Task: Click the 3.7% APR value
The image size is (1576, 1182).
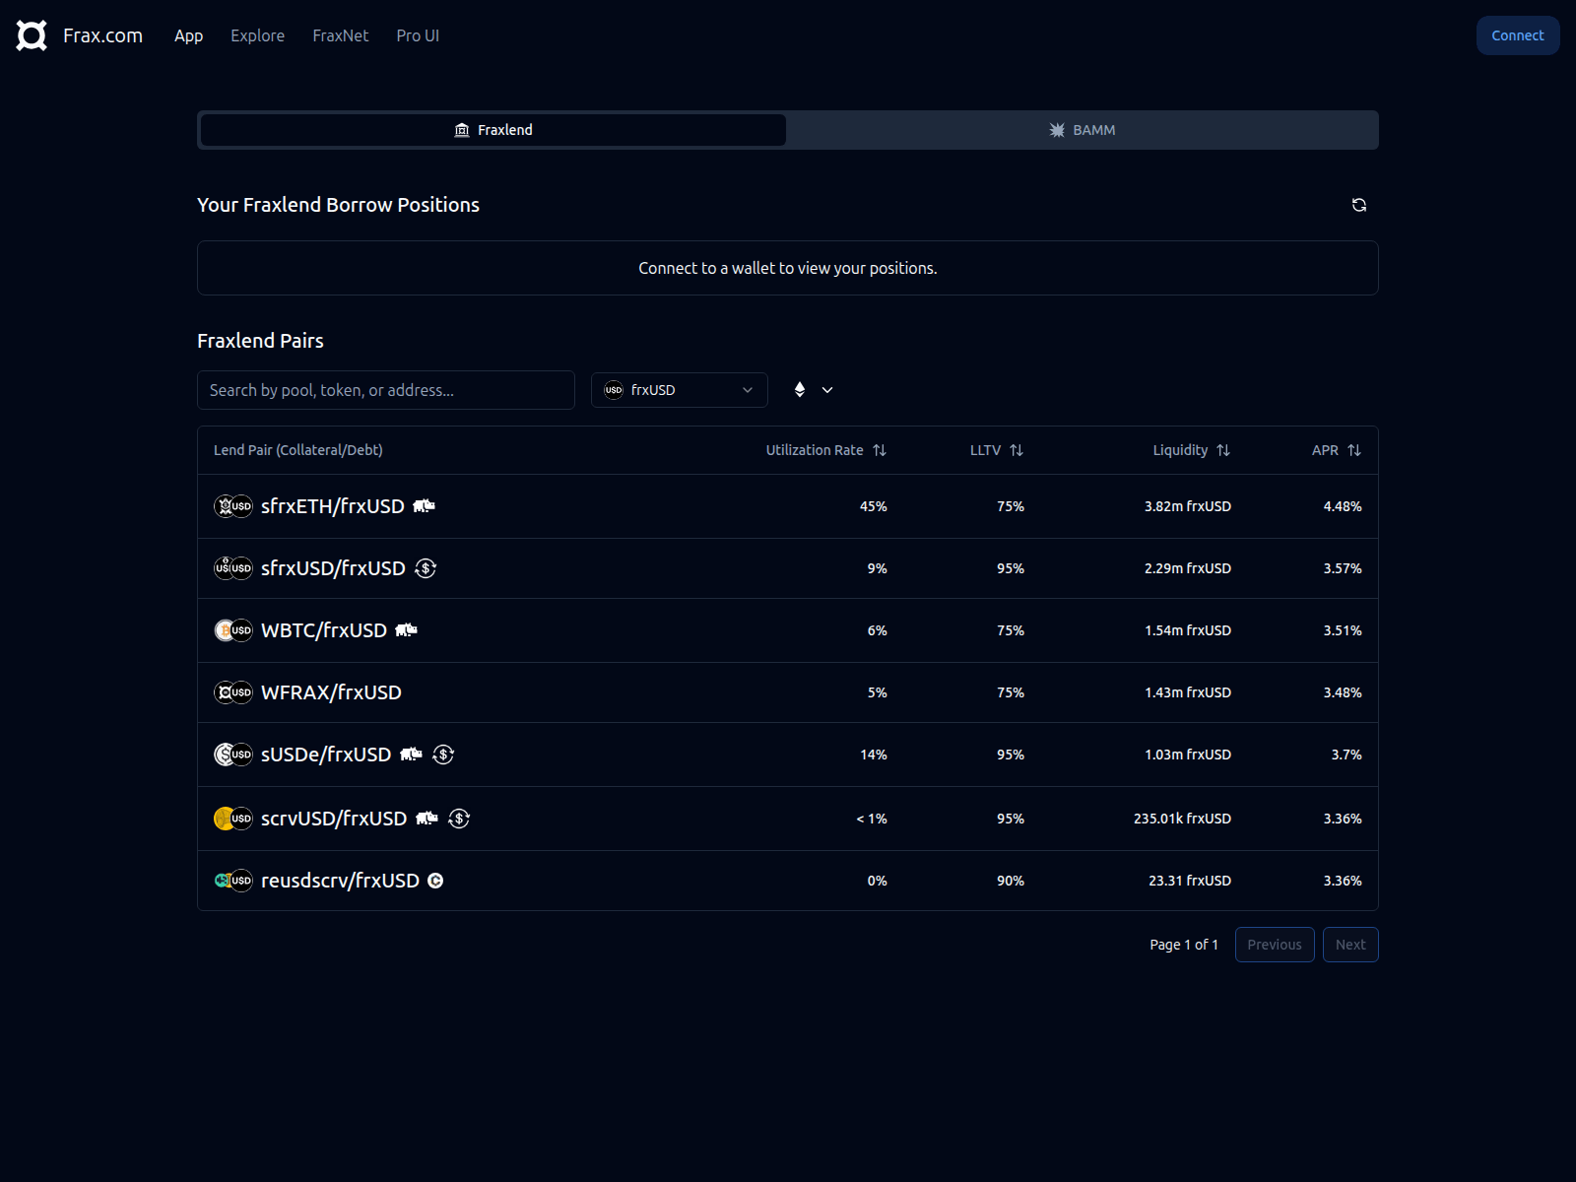Action: 1346,755
